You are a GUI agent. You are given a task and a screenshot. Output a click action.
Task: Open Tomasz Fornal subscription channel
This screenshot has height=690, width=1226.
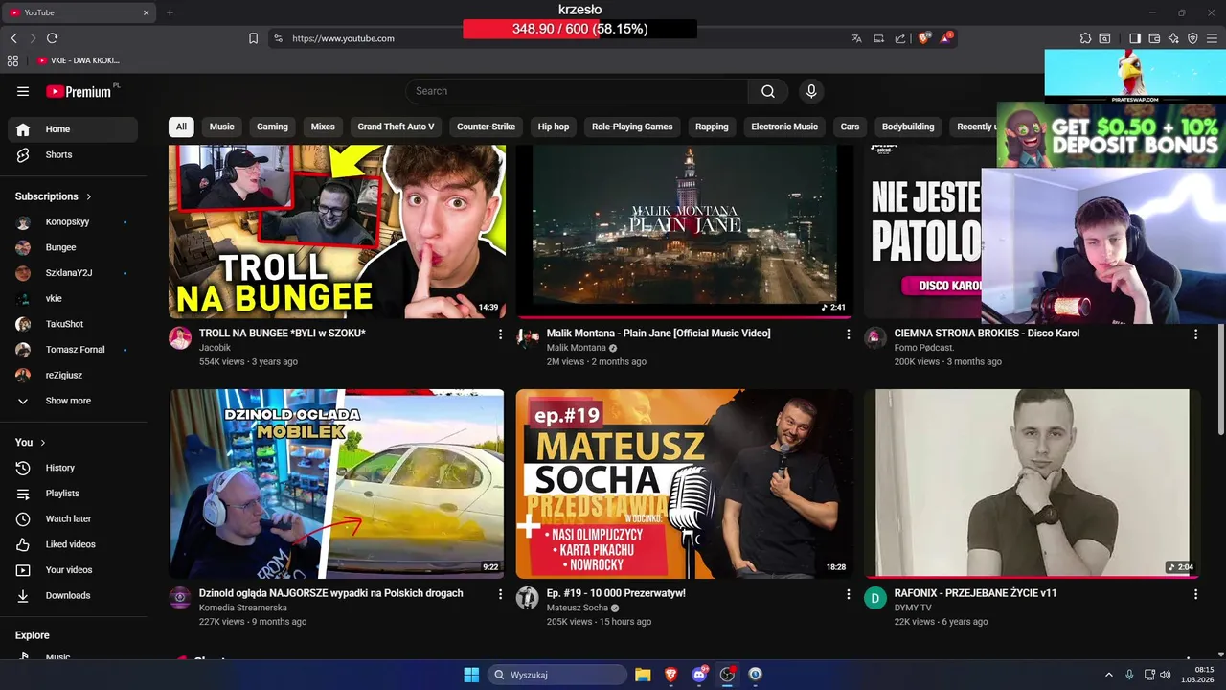[x=73, y=350]
